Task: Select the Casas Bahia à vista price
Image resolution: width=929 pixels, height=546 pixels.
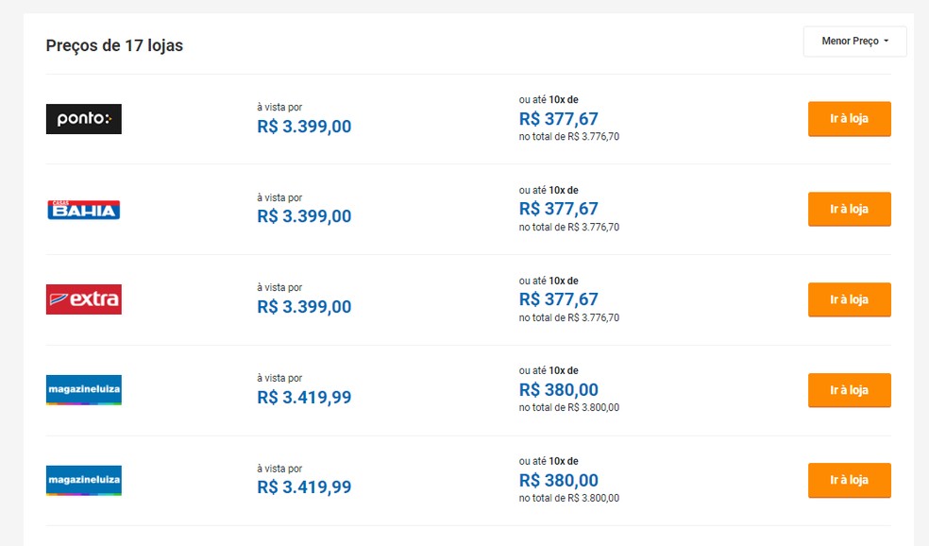Action: 304,216
